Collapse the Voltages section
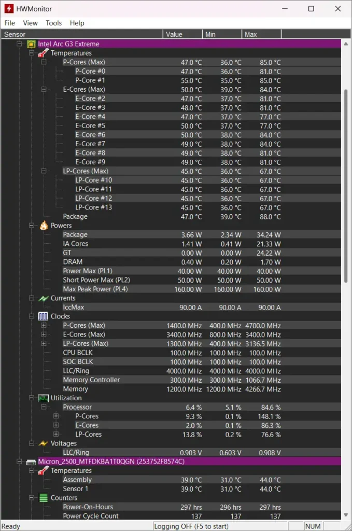The width and height of the screenshot is (352, 531). [32, 443]
